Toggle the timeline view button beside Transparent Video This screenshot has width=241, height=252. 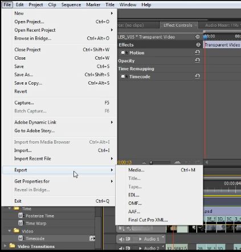pyautogui.click(x=198, y=37)
